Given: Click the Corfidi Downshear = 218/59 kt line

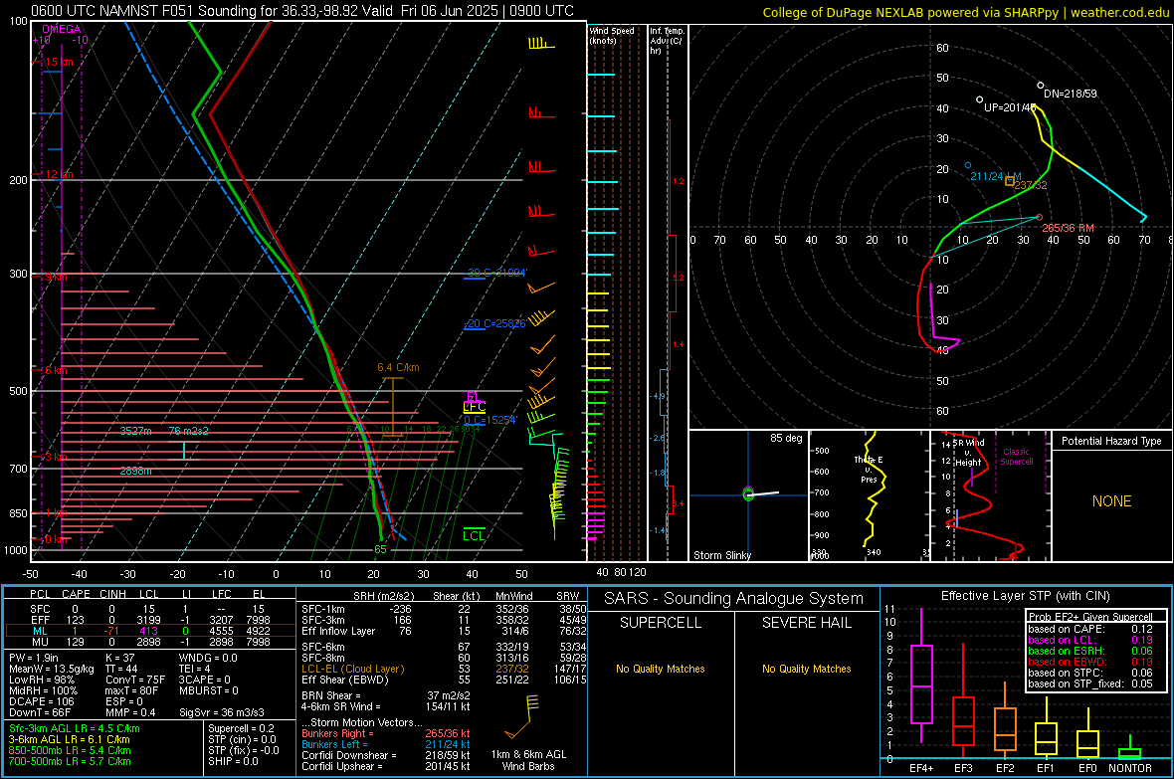Looking at the screenshot, I should (x=386, y=755).
